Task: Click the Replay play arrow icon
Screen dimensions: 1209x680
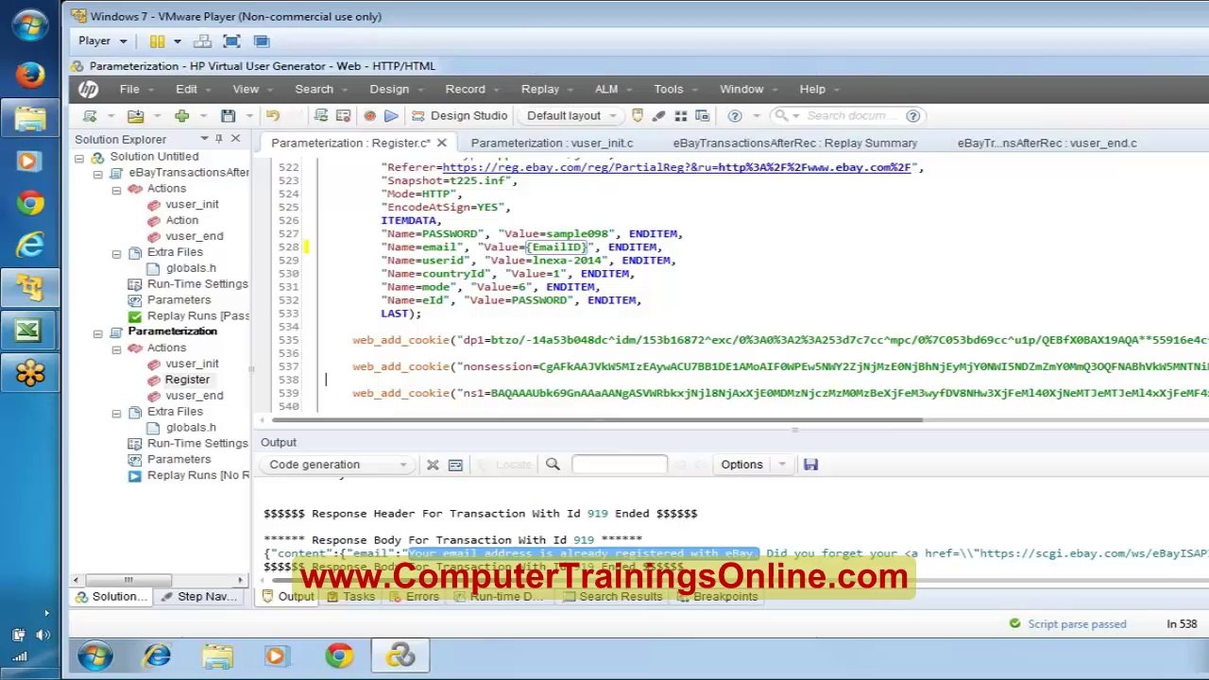Action: coord(391,115)
